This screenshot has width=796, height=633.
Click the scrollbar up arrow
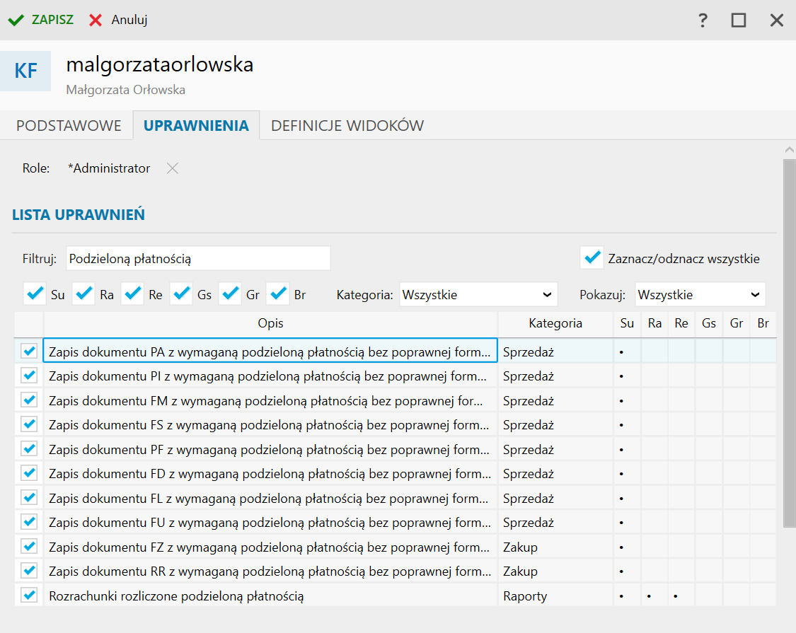pos(790,150)
